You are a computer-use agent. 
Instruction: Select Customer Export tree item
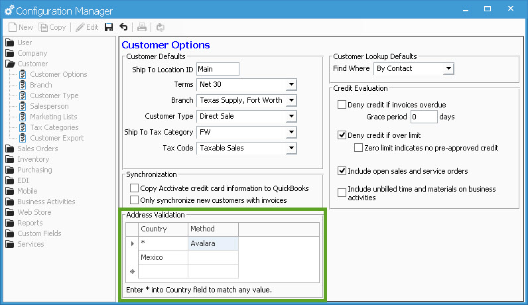[52, 138]
